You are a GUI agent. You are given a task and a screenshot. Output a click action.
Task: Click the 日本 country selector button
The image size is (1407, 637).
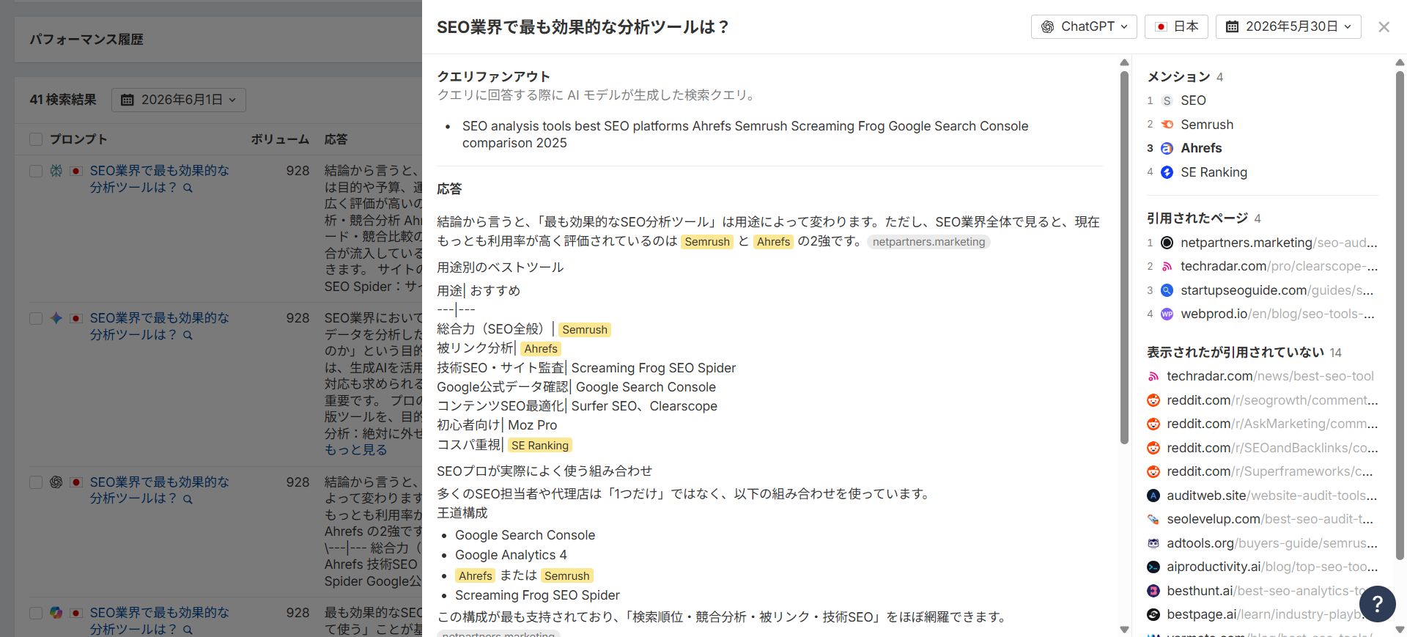1176,26
